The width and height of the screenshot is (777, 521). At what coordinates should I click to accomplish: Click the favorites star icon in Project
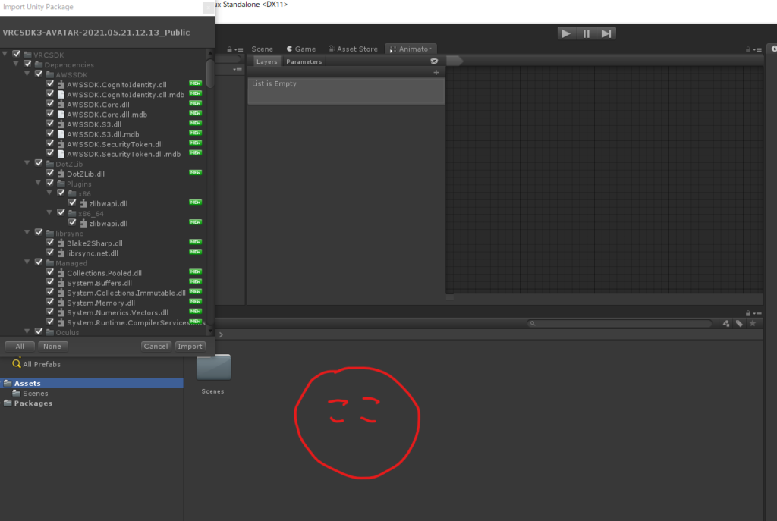click(x=753, y=323)
